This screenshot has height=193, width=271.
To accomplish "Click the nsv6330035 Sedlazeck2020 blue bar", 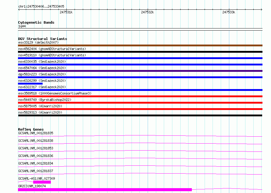I will (x=140, y=65).
